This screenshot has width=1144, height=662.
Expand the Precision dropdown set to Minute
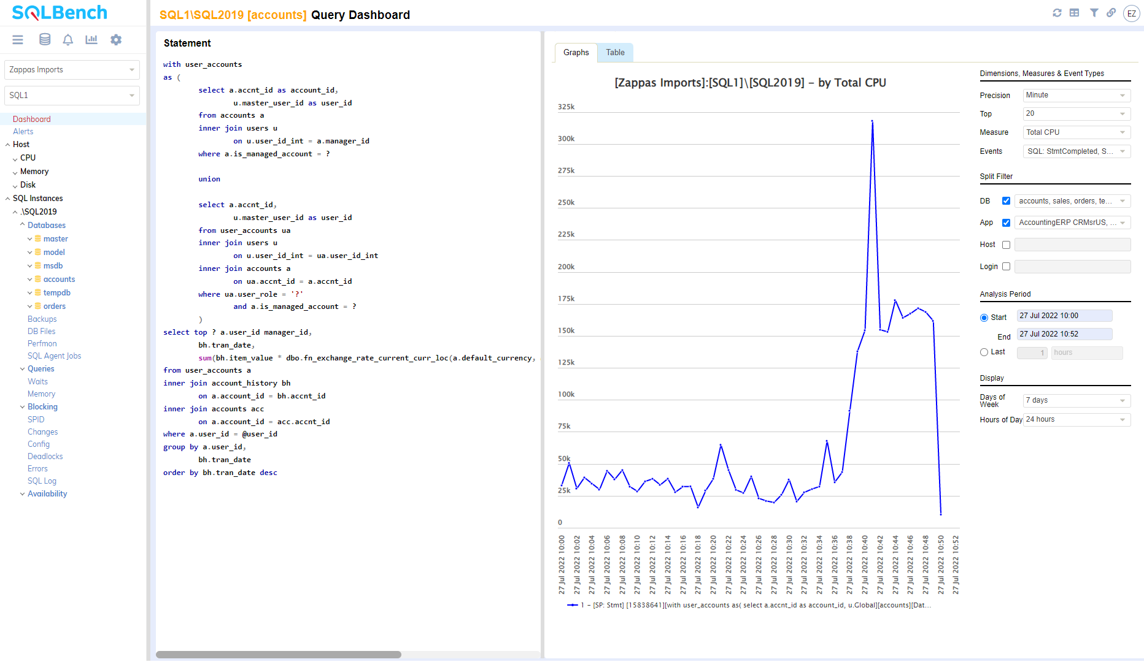tap(1076, 96)
